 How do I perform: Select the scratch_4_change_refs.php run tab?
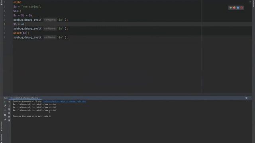pos(25,98)
